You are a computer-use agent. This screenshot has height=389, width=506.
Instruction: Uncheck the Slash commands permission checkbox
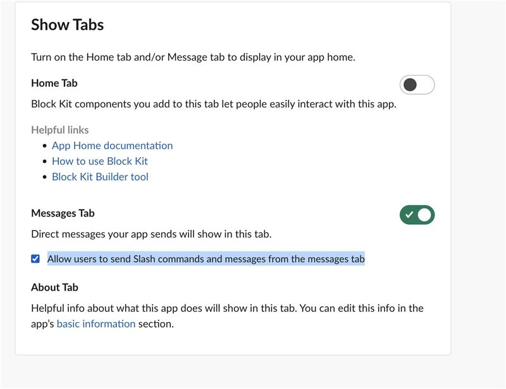(x=36, y=257)
